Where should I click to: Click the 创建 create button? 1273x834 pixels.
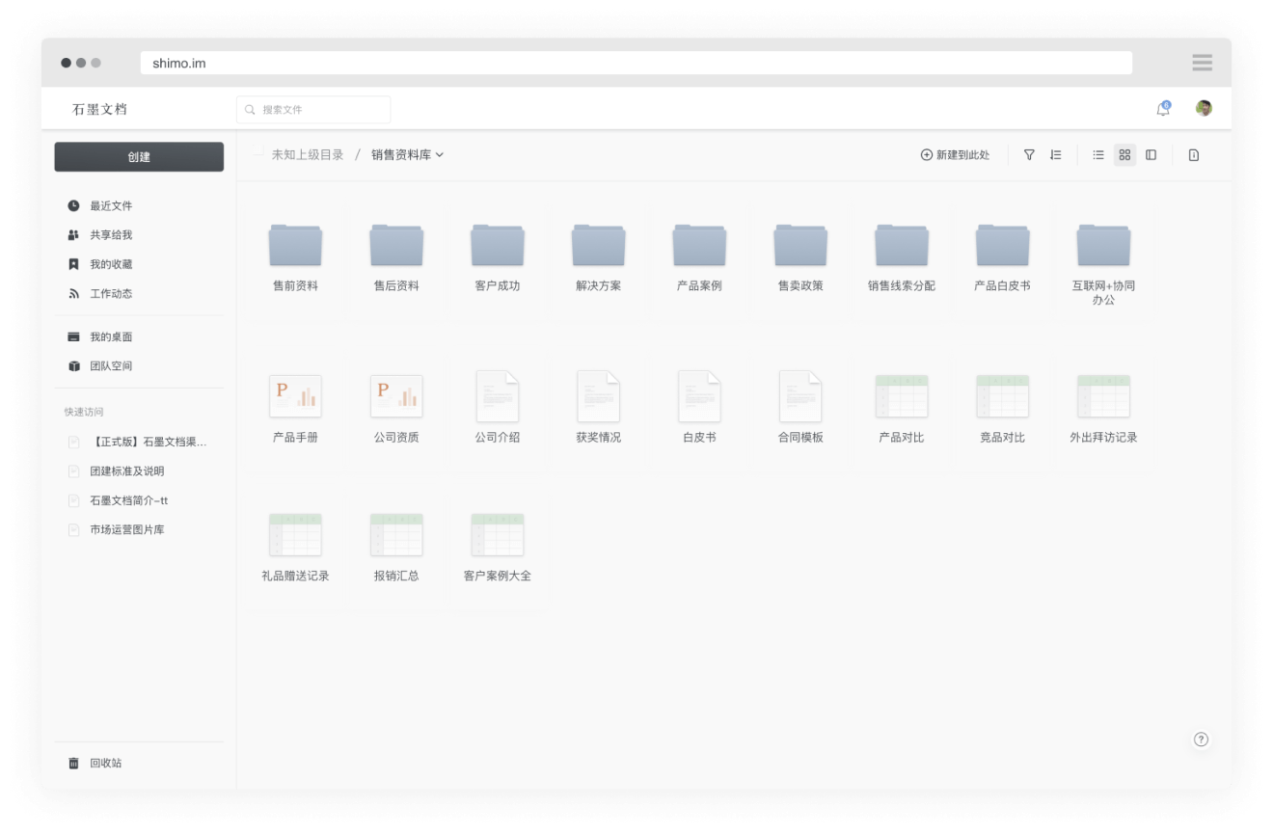click(x=139, y=157)
